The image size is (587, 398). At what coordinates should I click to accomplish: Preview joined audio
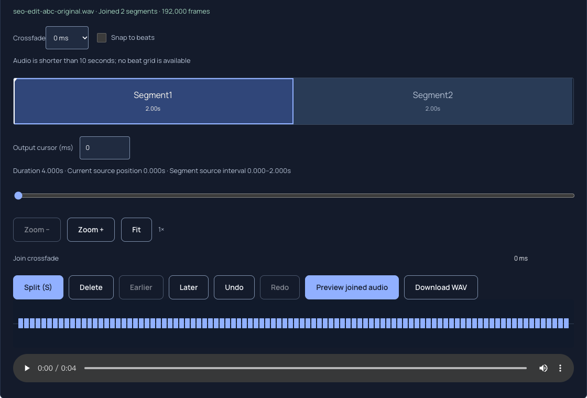coord(352,287)
